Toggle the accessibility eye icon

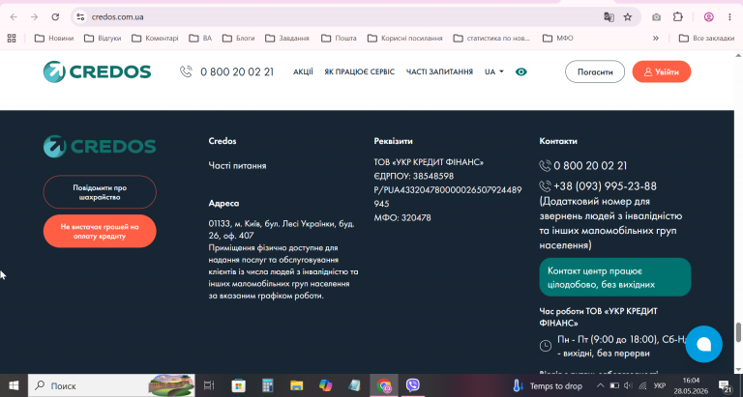521,71
